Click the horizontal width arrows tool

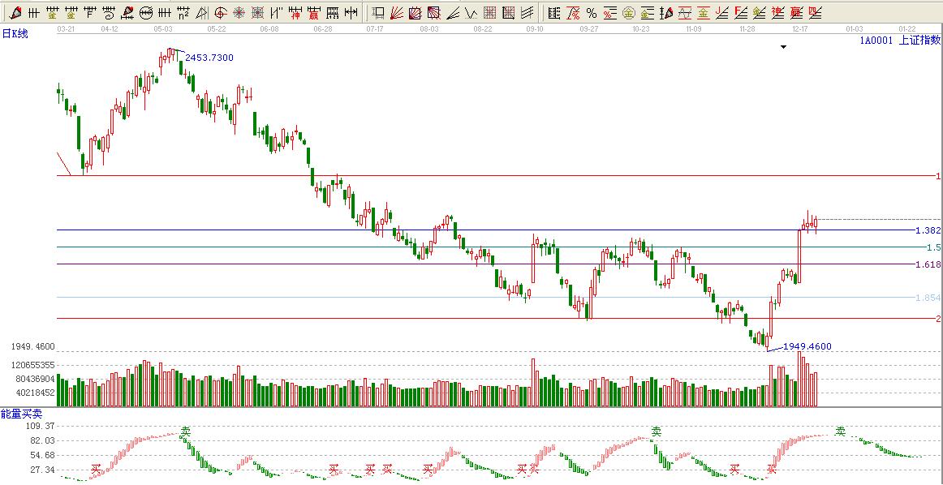click(351, 12)
